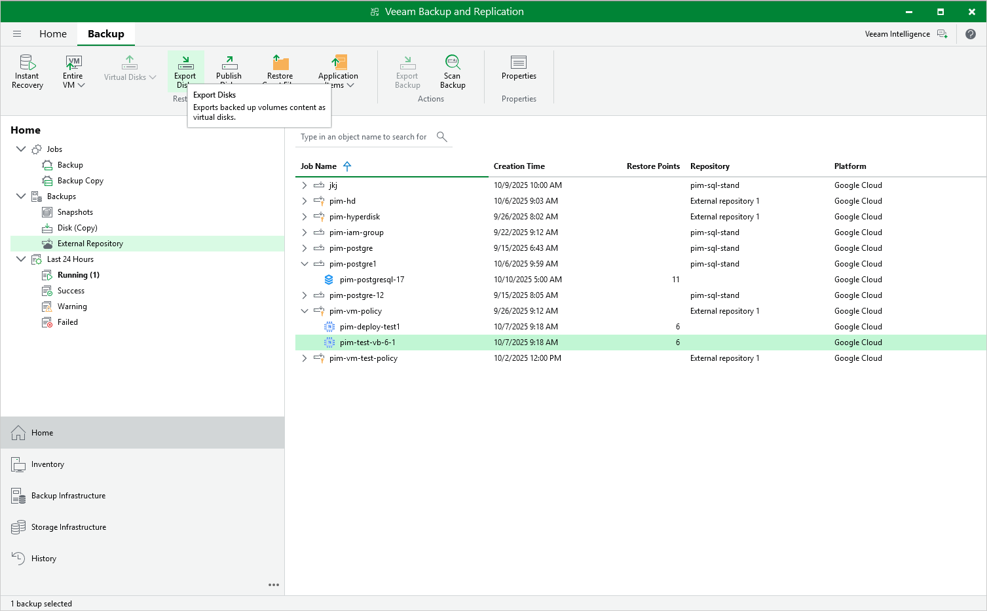
Task: Click the Export Disks ribbon button
Action: click(185, 71)
